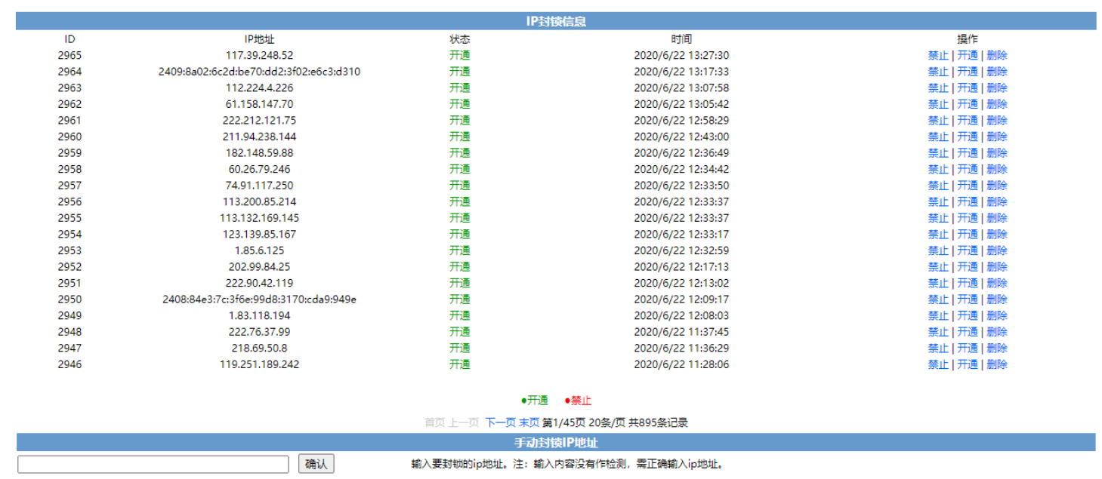Click 开通 action for IP 112.224.4.226
This screenshot has height=479, width=1102.
click(x=967, y=88)
